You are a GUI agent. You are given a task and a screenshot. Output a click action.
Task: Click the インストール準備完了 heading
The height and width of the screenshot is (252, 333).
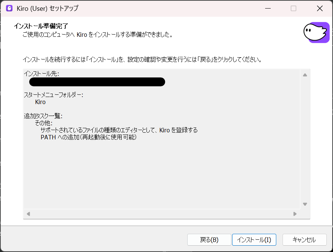tap(41, 26)
